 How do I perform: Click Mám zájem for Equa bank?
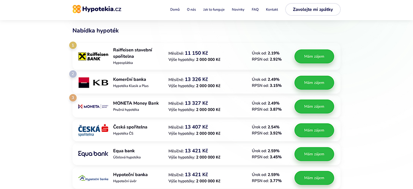(314, 154)
